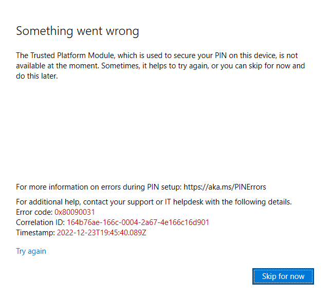
Task: Click the "Correlation ID:" label
Action: coord(40,222)
